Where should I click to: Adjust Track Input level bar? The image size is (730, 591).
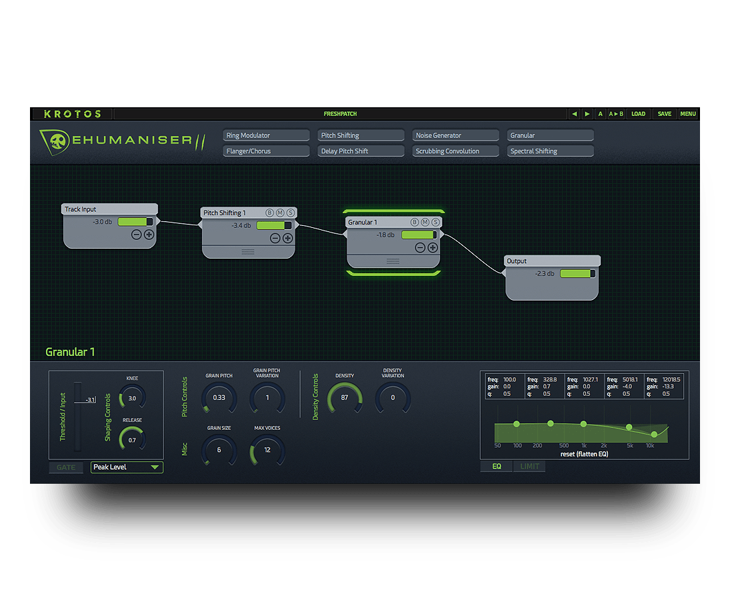point(135,222)
